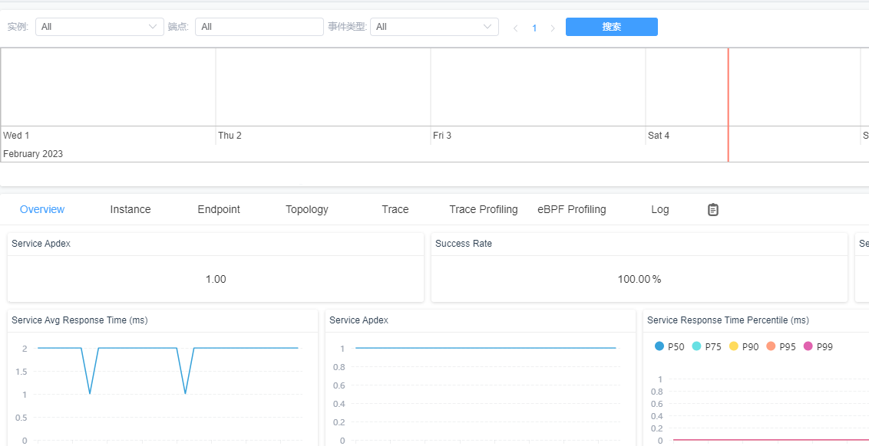Open the Trace Profiling tab

point(484,209)
